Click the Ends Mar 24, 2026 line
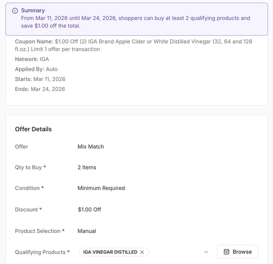The image size is (273, 264). (40, 89)
